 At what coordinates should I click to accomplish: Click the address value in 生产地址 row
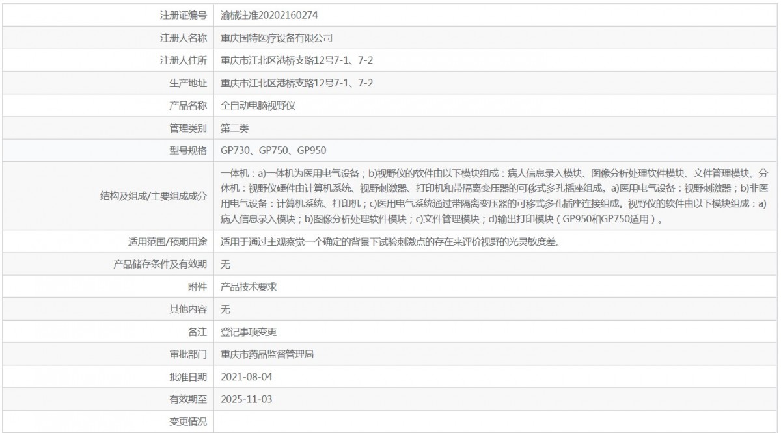click(x=297, y=83)
